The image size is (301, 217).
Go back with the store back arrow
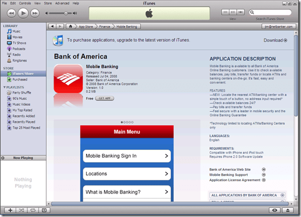(52, 26)
